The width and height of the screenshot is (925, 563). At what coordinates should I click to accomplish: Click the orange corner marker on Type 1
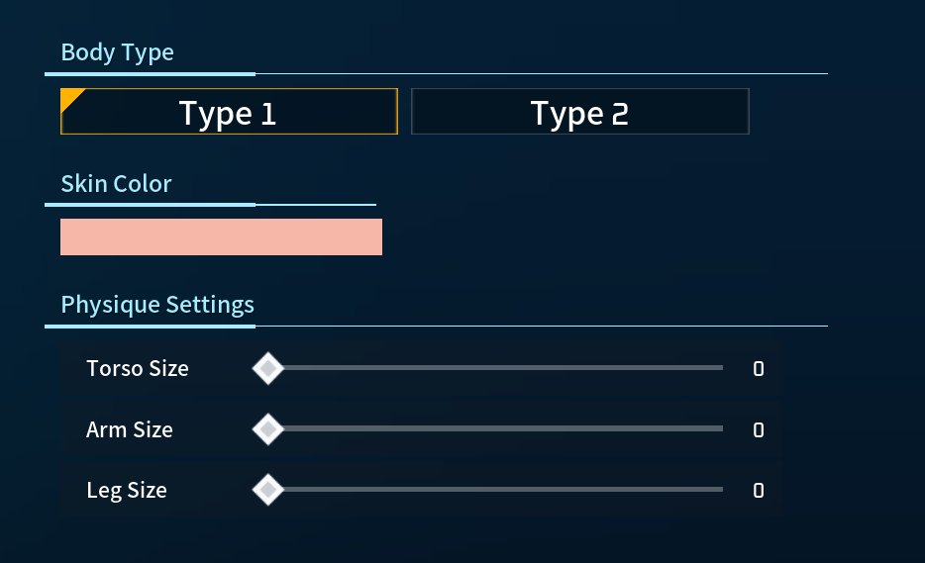[x=69, y=96]
